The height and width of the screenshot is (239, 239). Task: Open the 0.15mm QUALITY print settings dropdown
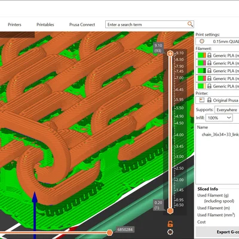[x=217, y=41]
